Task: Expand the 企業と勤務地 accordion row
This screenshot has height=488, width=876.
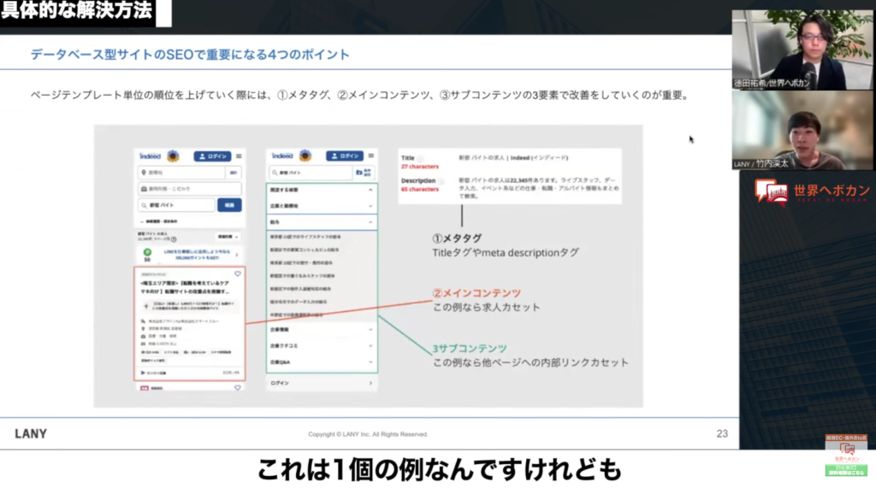Action: click(322, 206)
